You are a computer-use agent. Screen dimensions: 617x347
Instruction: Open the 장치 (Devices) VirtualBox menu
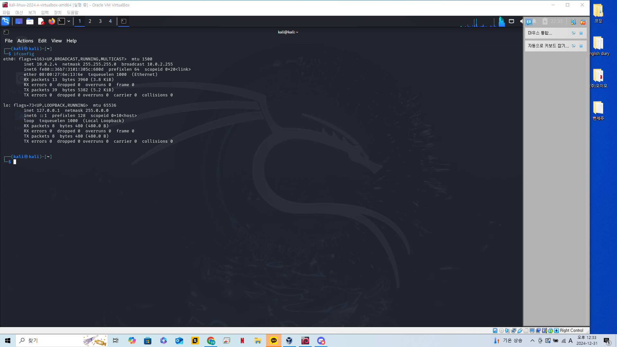(x=58, y=13)
